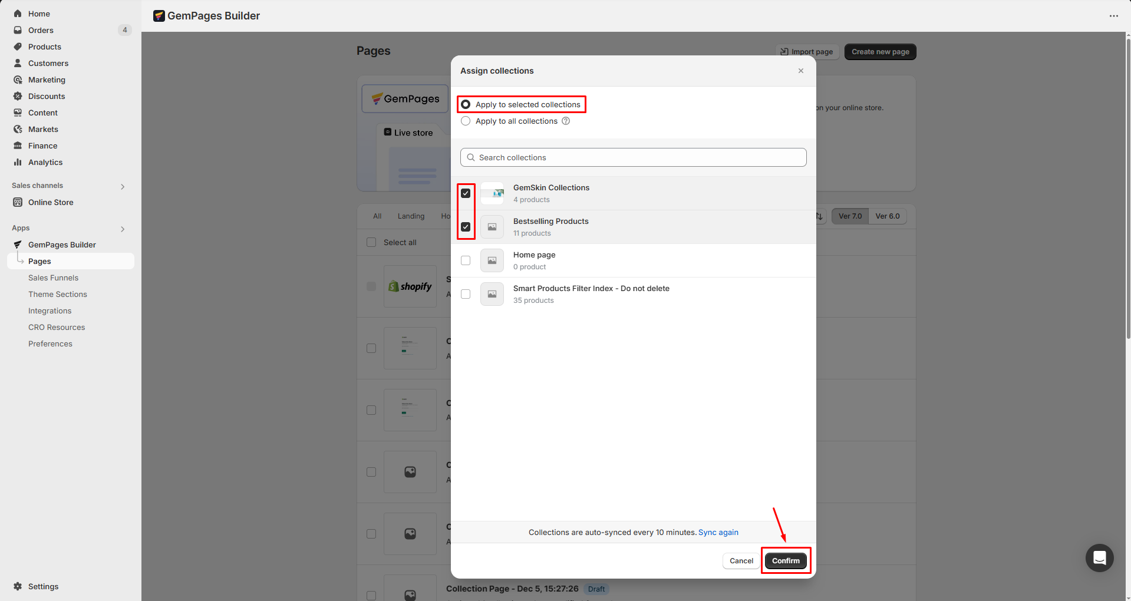Click the Home icon in sidebar
Viewport: 1131px width, 601px height.
point(18,14)
